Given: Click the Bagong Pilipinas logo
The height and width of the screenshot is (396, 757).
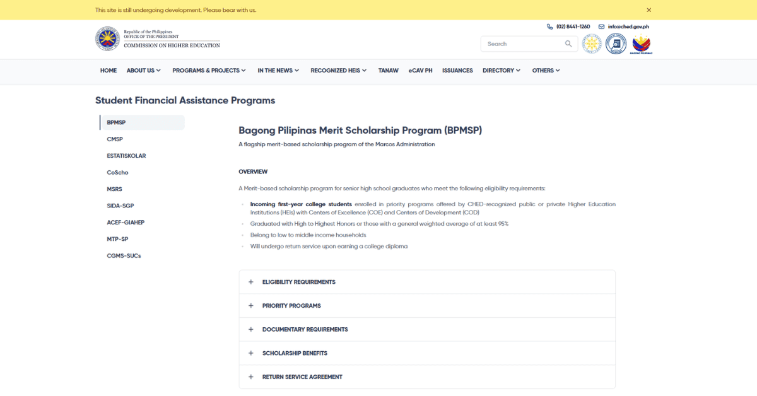Looking at the screenshot, I should click(641, 44).
